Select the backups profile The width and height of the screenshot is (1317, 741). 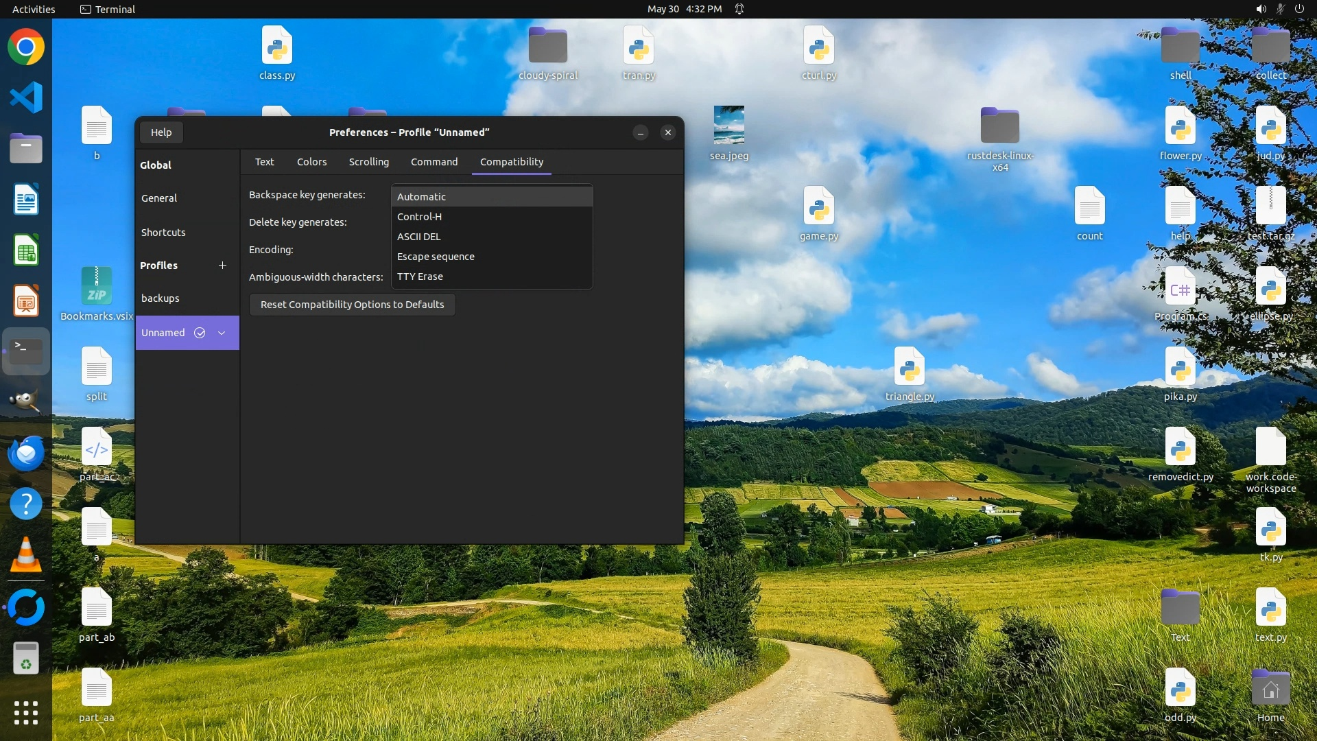161,298
